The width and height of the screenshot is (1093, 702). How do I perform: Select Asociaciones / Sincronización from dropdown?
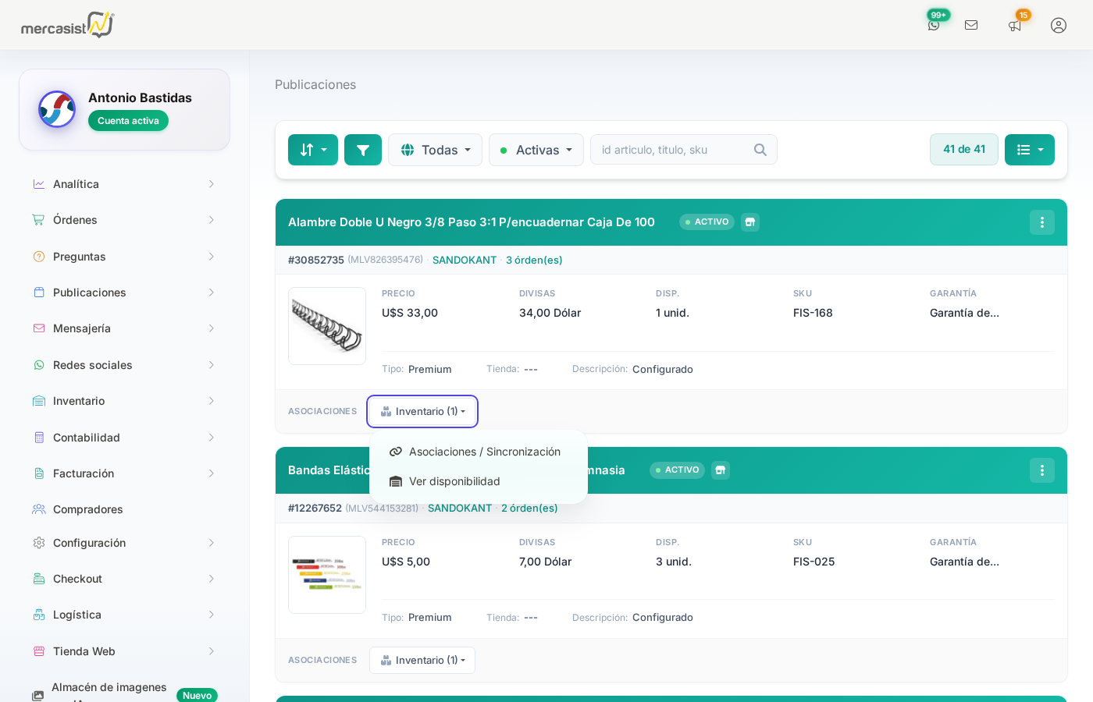tap(483, 452)
